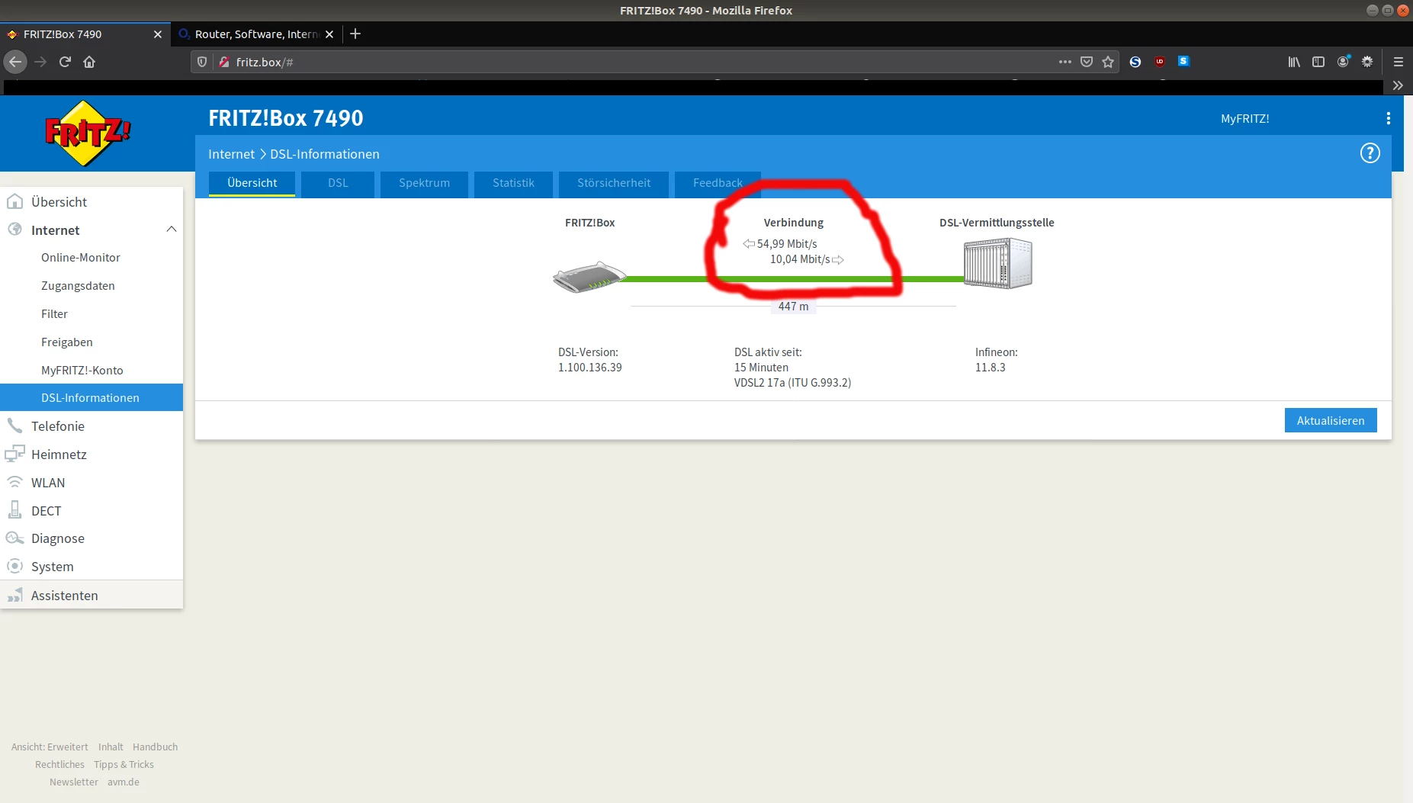Open the uBlock Origin extension
The width and height of the screenshot is (1413, 803).
1160,62
